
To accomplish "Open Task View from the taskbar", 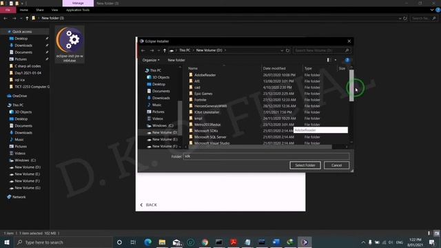I will [133, 242].
